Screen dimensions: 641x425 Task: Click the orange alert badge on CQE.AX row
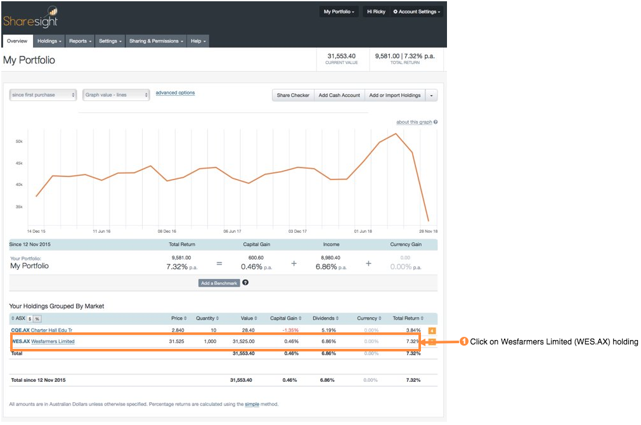432,330
